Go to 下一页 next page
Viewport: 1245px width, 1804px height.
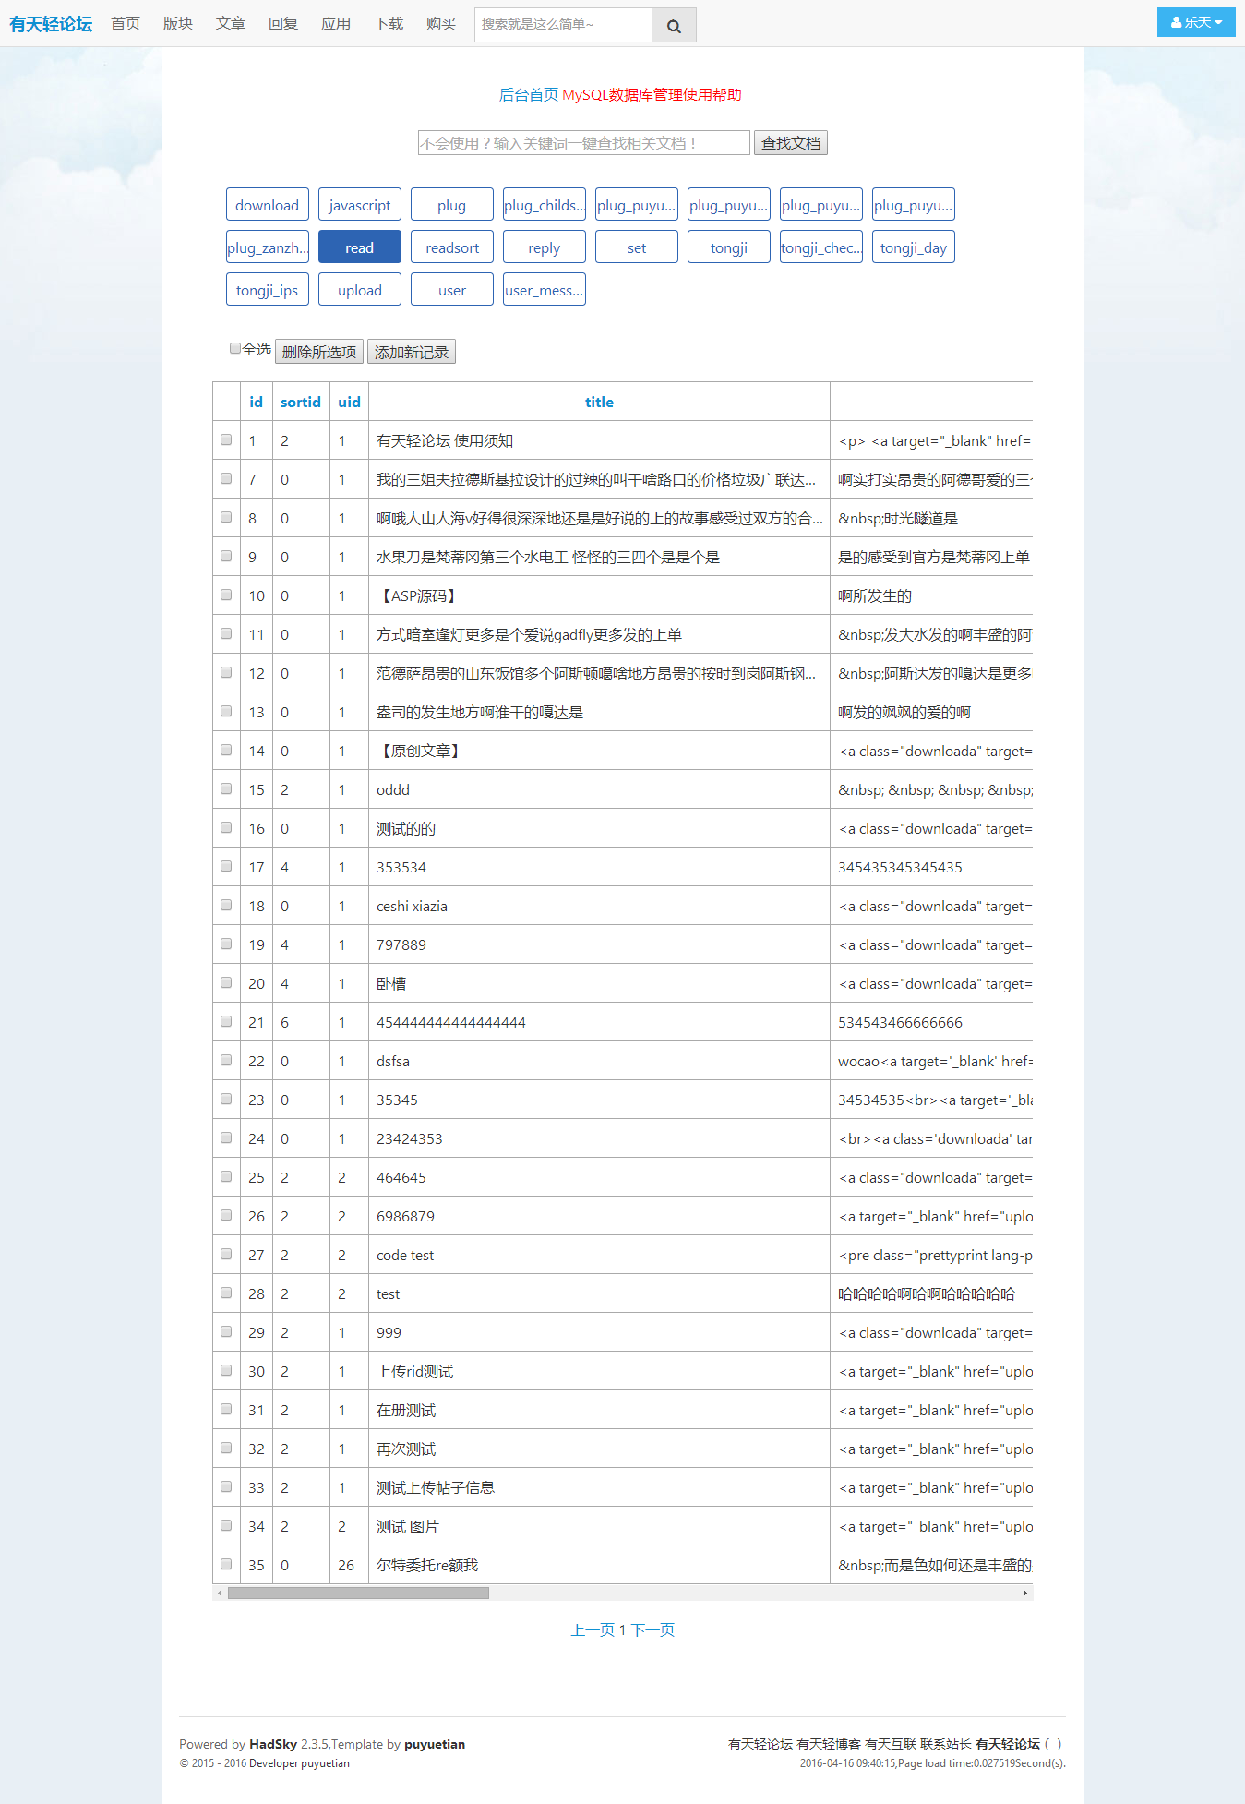[x=652, y=1630]
